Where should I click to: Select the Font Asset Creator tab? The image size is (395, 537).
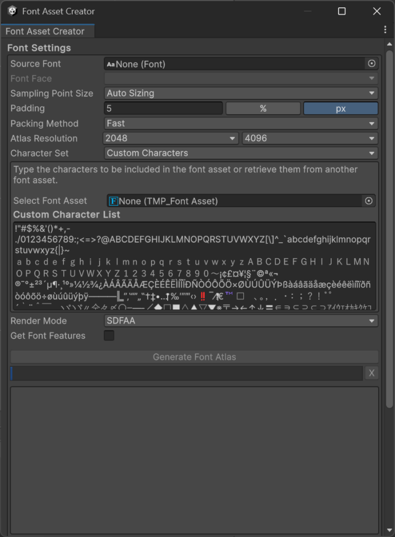(45, 32)
